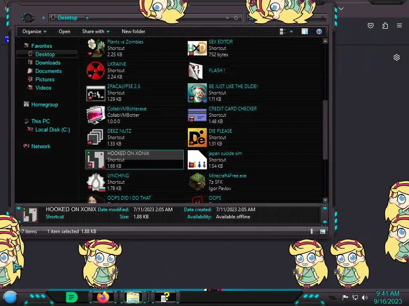
Task: Click the refresh icon in address bar
Action: (236, 18)
